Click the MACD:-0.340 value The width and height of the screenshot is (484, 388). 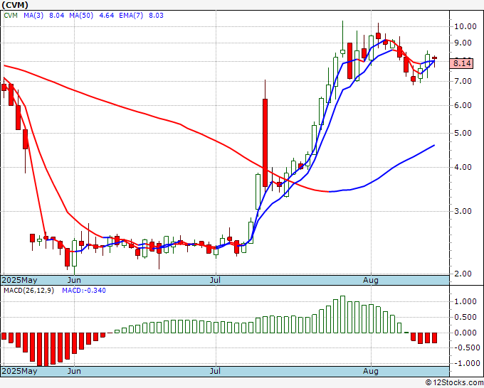[84, 291]
